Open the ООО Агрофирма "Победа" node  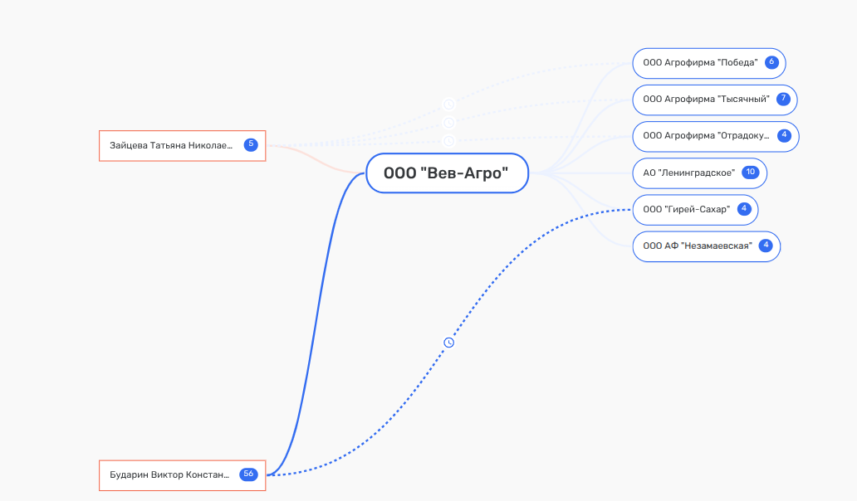(699, 63)
